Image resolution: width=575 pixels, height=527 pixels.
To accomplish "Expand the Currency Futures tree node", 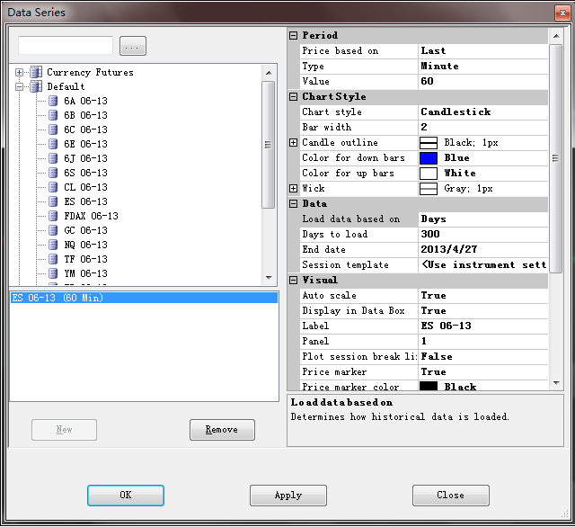I will click(x=19, y=72).
